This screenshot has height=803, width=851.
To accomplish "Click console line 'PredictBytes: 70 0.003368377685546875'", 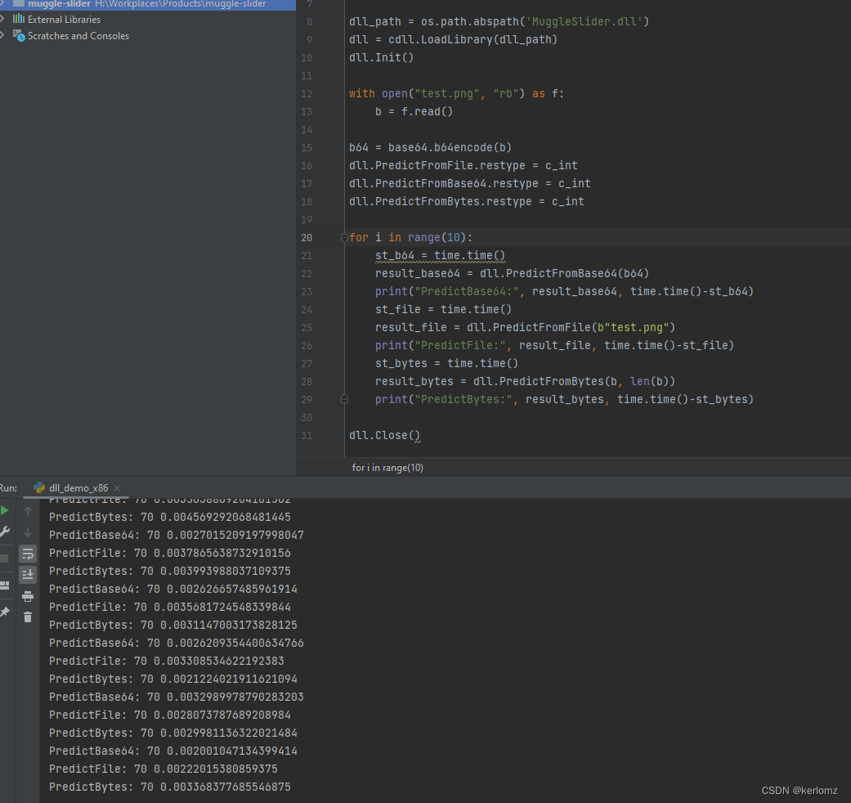I will [x=170, y=787].
